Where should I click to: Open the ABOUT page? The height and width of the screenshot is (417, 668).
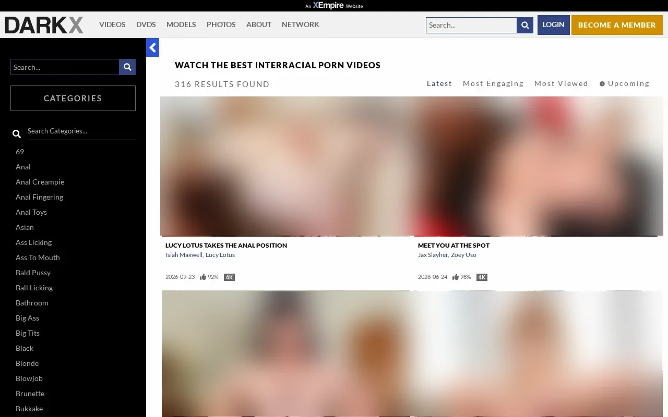tap(259, 24)
